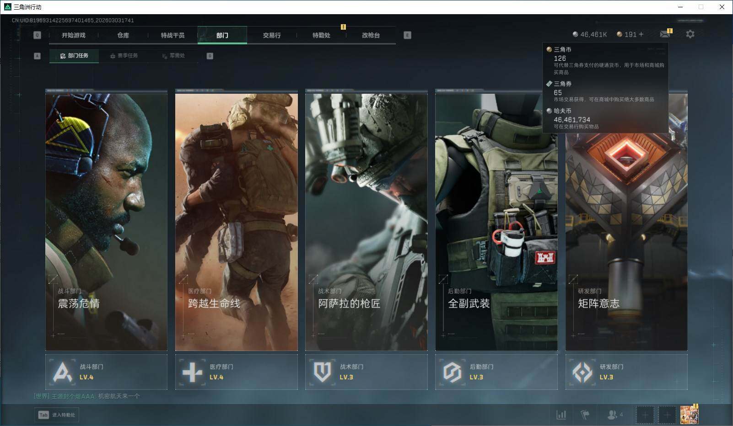Open the mail inbox envelope icon

[665, 34]
